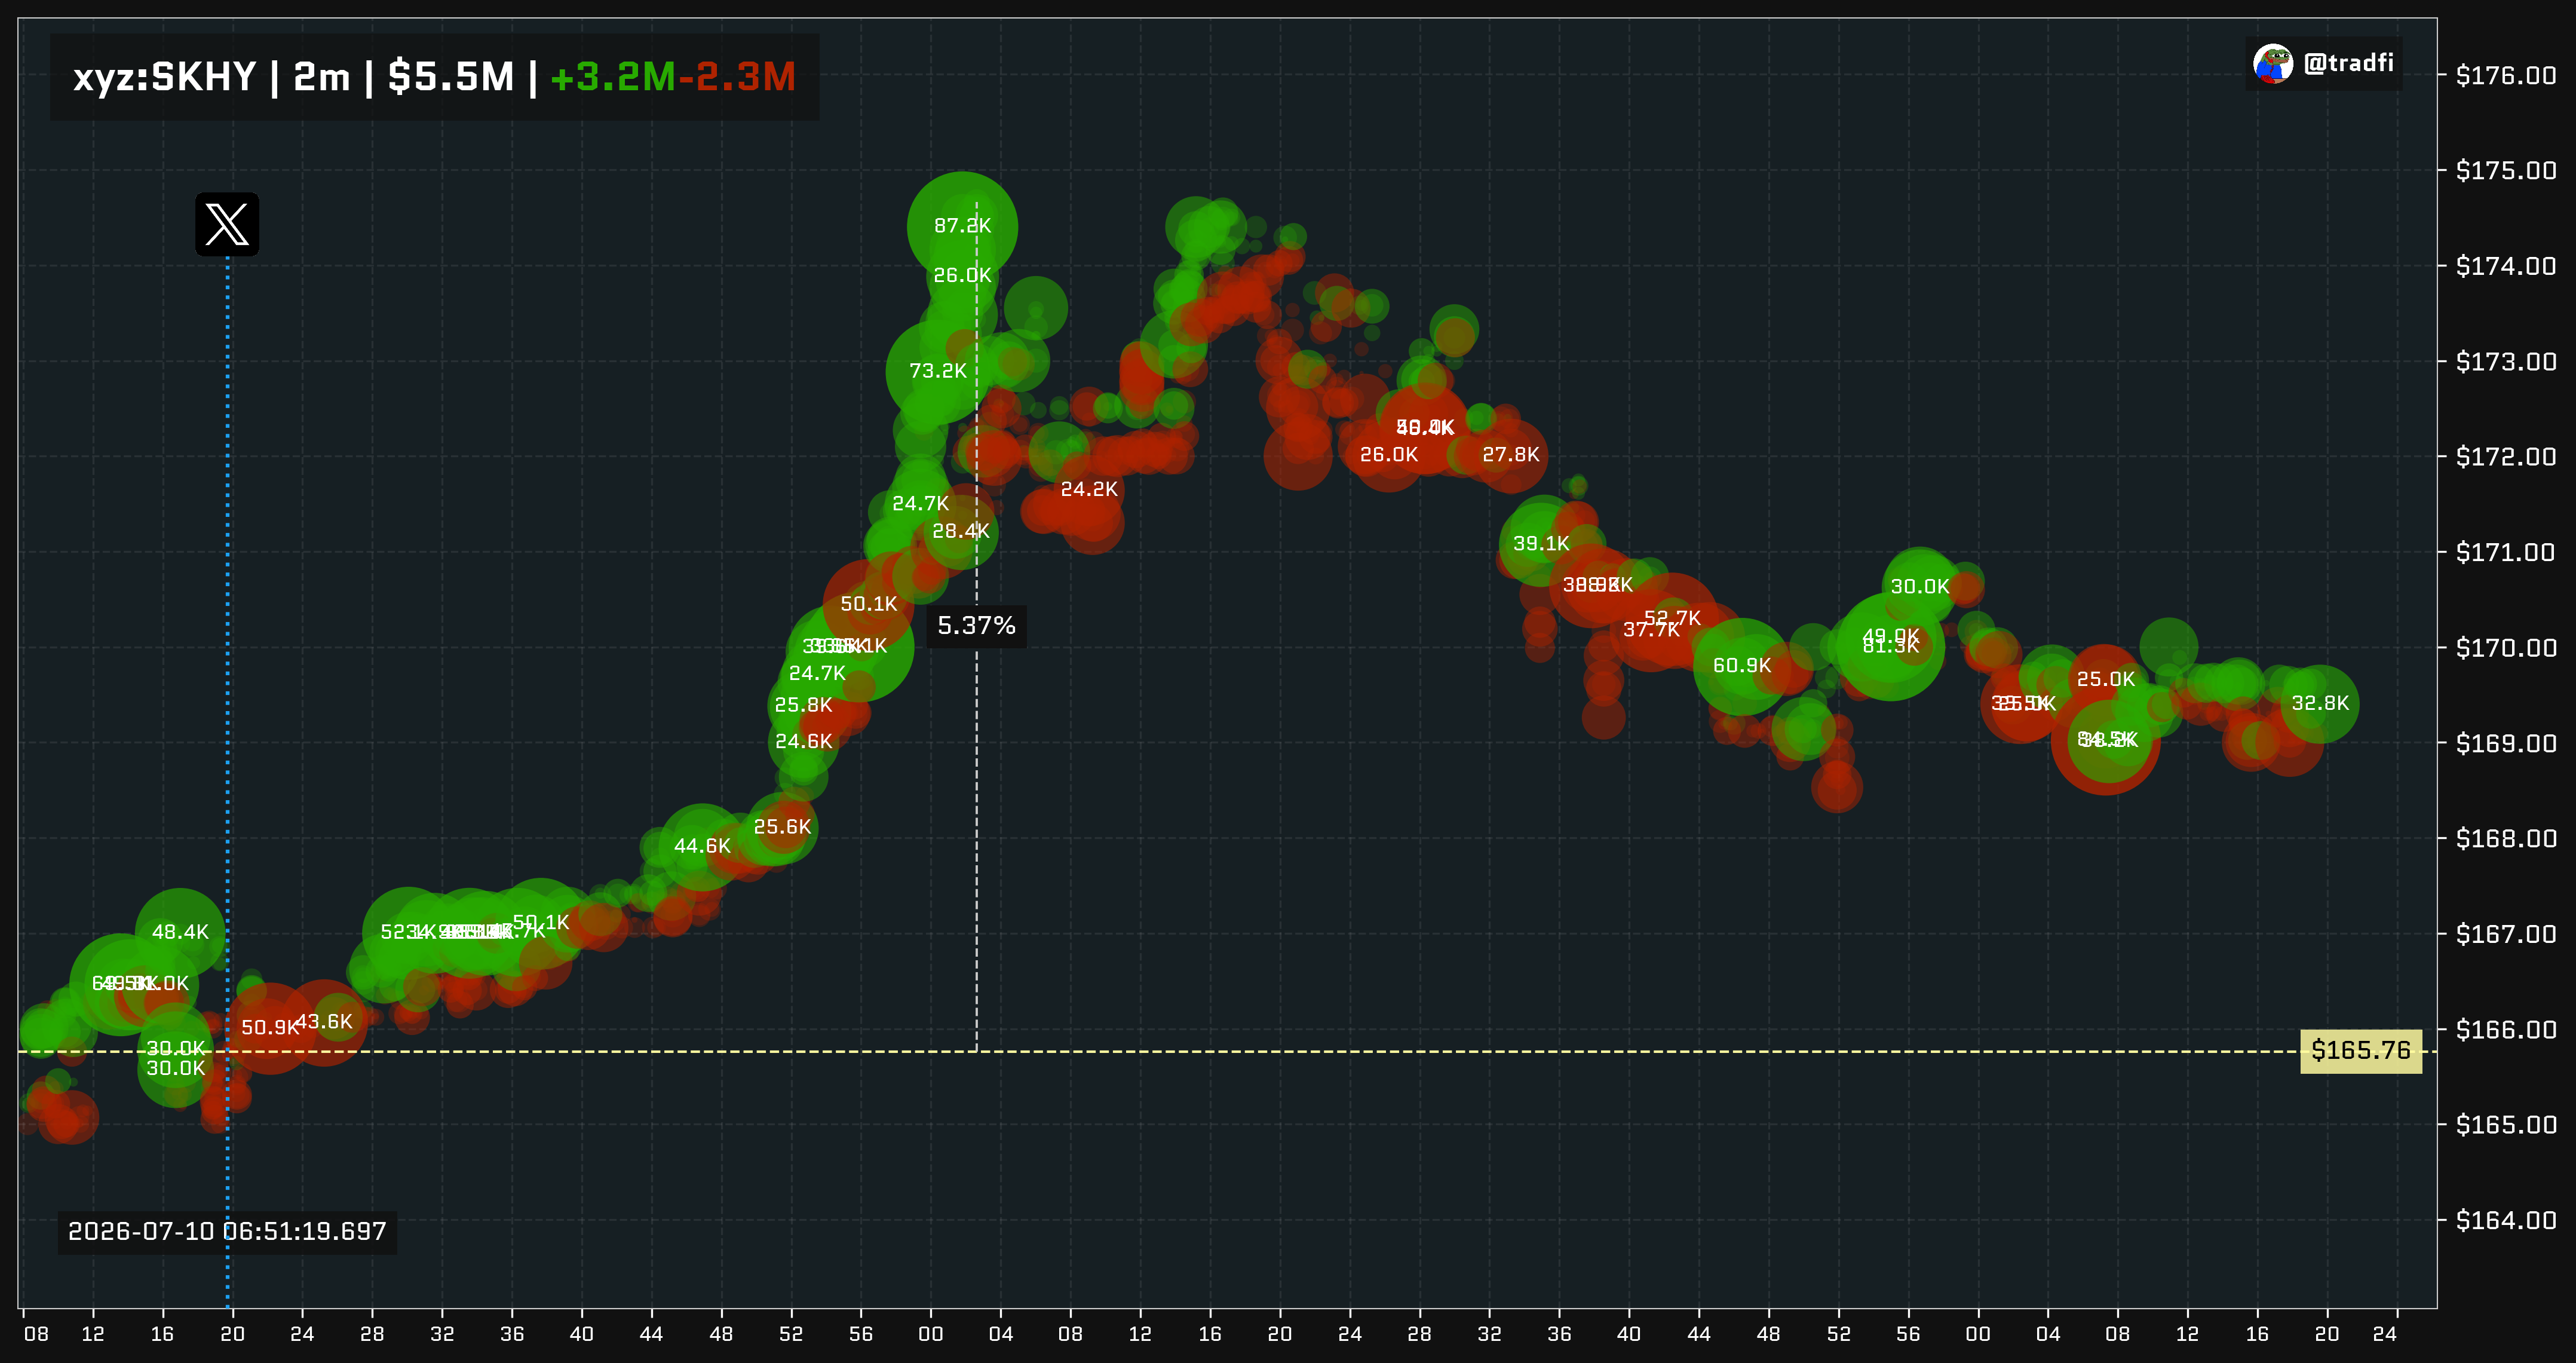2576x1363 pixels.
Task: Click the $168.00 price axis label
Action: pyautogui.click(x=2506, y=838)
